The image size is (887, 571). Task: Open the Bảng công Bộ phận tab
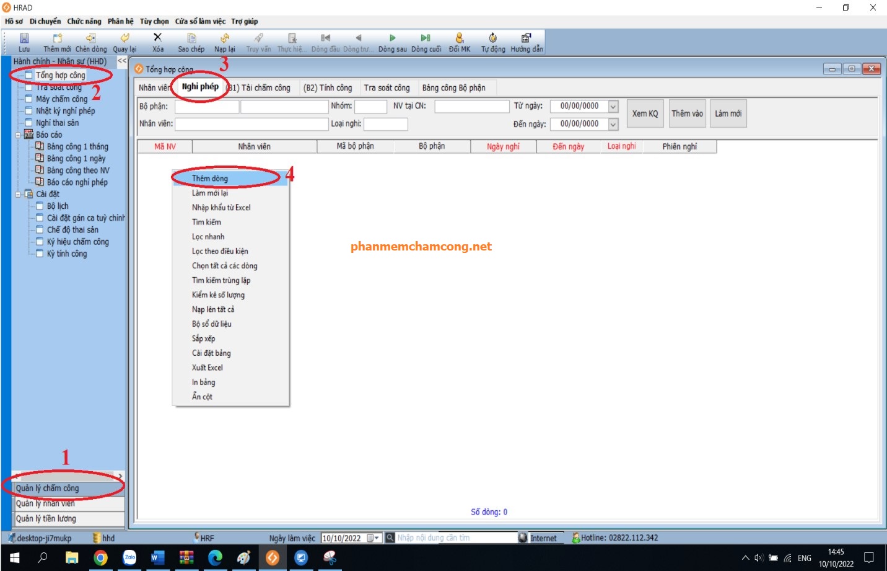click(454, 88)
